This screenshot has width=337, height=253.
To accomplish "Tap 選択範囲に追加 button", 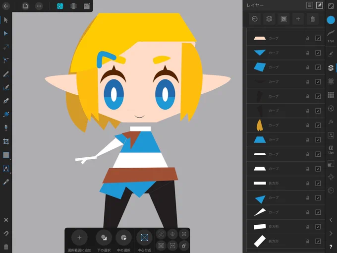I will 79,241.
